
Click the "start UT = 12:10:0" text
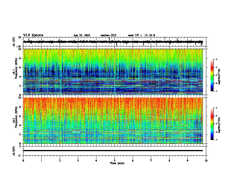pos(141,35)
